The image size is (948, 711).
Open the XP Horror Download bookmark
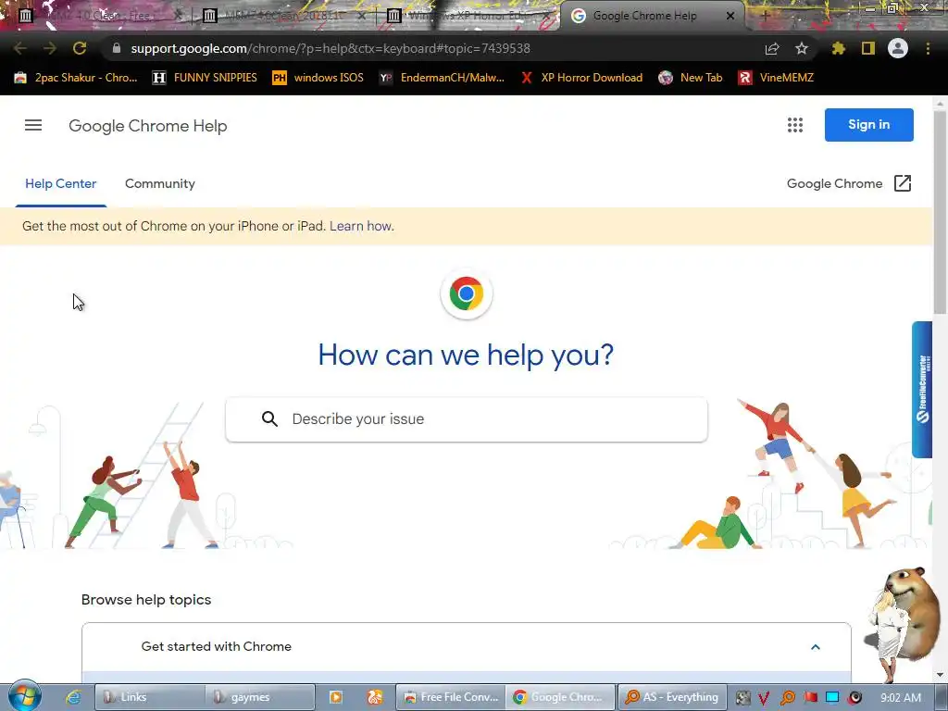coord(581,78)
